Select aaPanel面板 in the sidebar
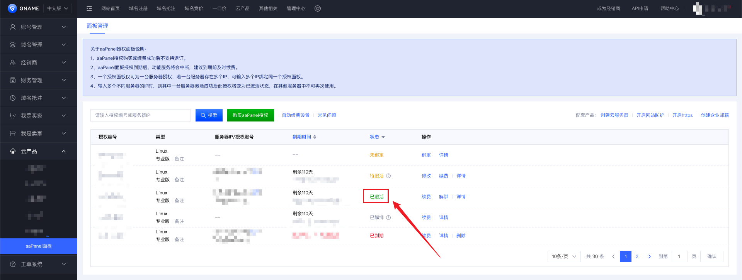Screen dimensions: 742x280 click(x=39, y=246)
